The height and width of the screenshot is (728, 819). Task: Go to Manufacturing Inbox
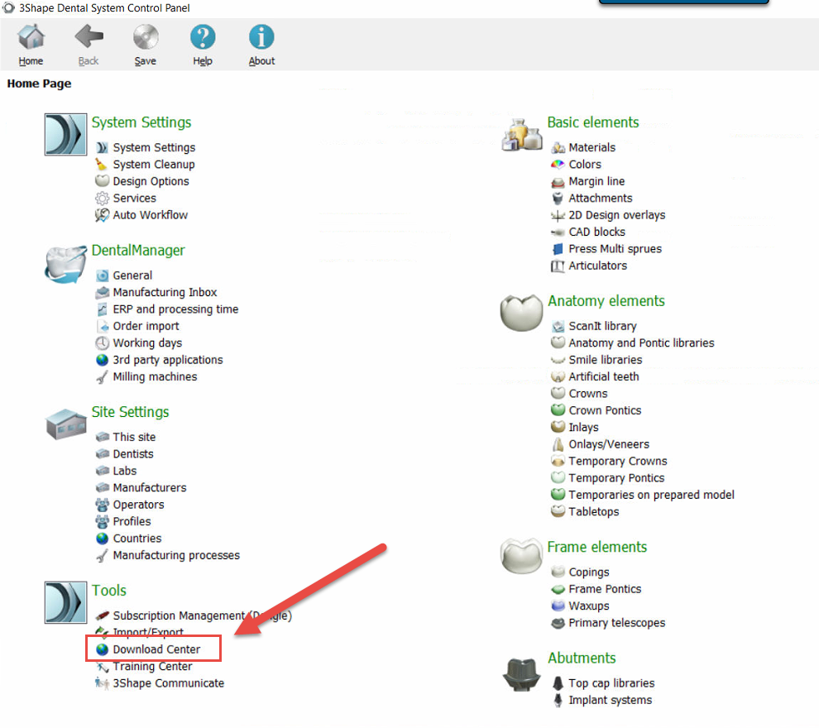coord(165,292)
